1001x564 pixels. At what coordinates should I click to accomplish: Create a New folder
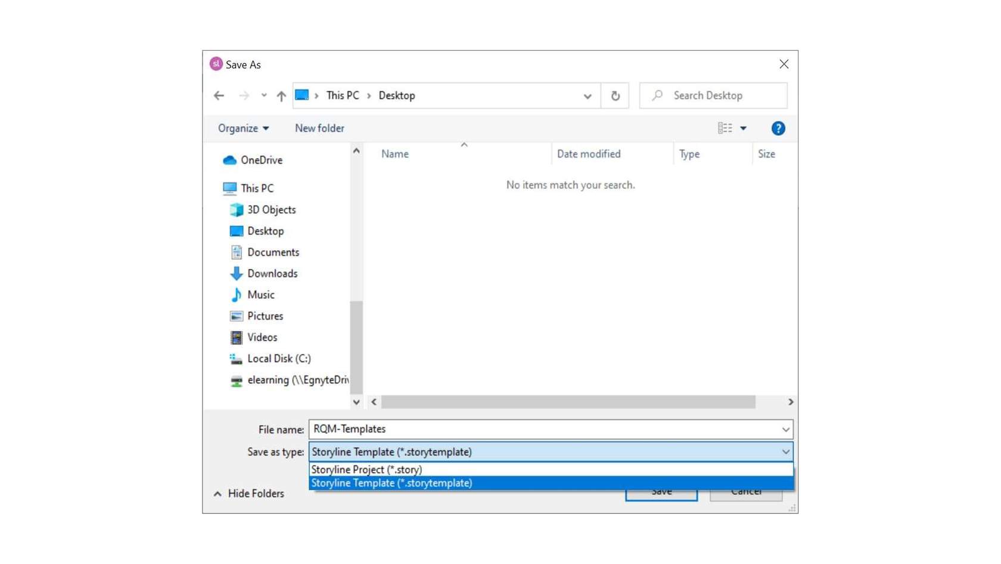(319, 128)
